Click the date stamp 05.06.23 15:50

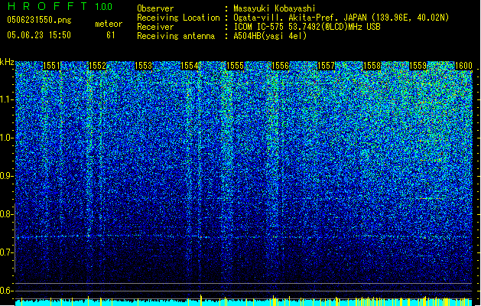[x=39, y=35]
